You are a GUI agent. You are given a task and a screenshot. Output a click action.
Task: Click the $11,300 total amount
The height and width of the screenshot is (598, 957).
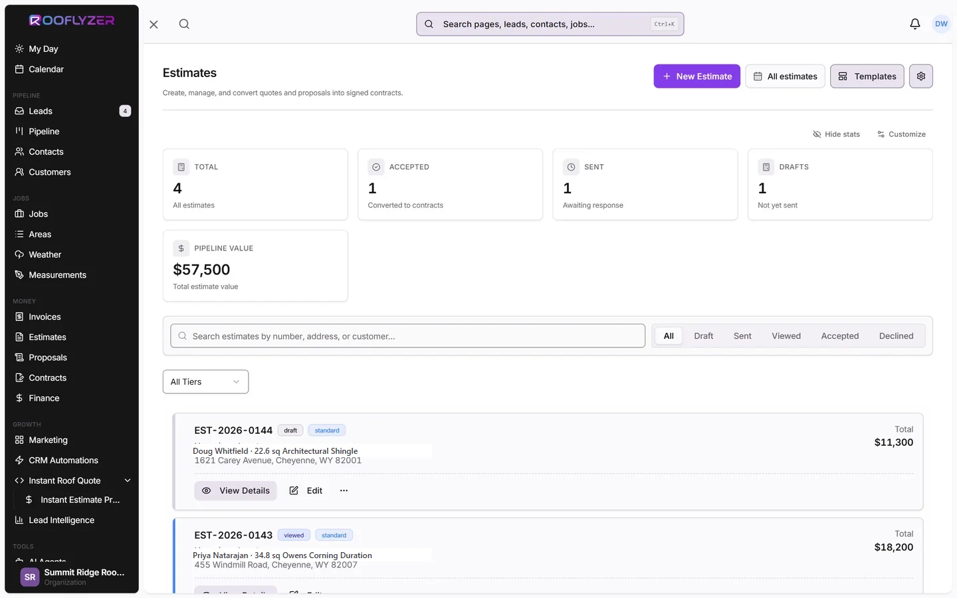[893, 443]
